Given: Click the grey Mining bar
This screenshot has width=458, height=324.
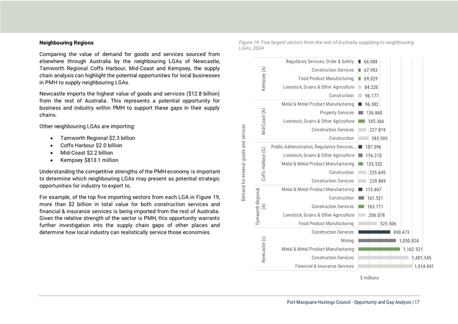Looking at the screenshot, I should (377, 241).
